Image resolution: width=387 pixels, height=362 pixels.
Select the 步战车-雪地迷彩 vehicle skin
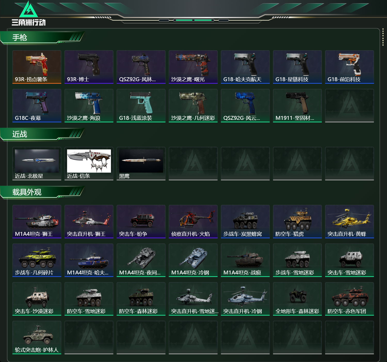pyautogui.click(x=297, y=260)
